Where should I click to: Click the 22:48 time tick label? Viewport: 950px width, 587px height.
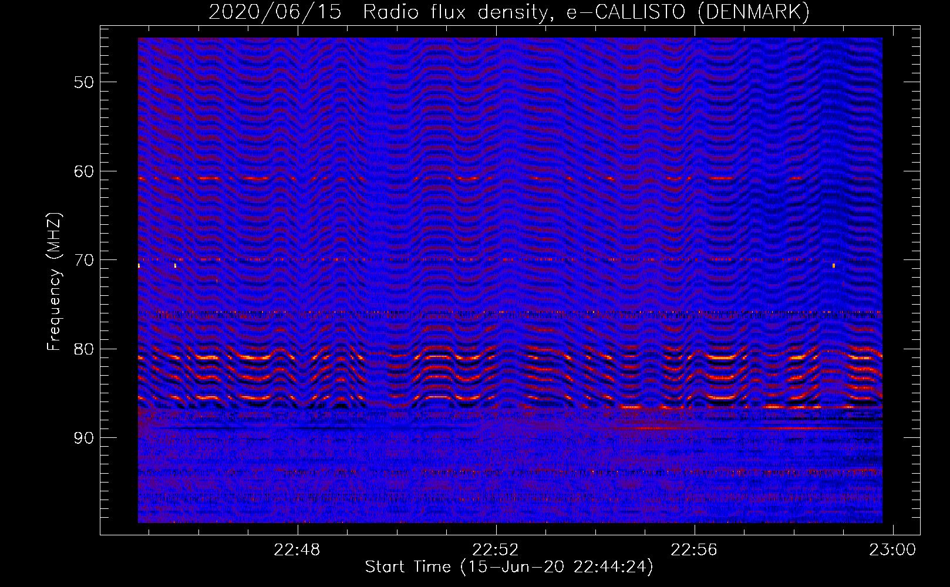[297, 550]
